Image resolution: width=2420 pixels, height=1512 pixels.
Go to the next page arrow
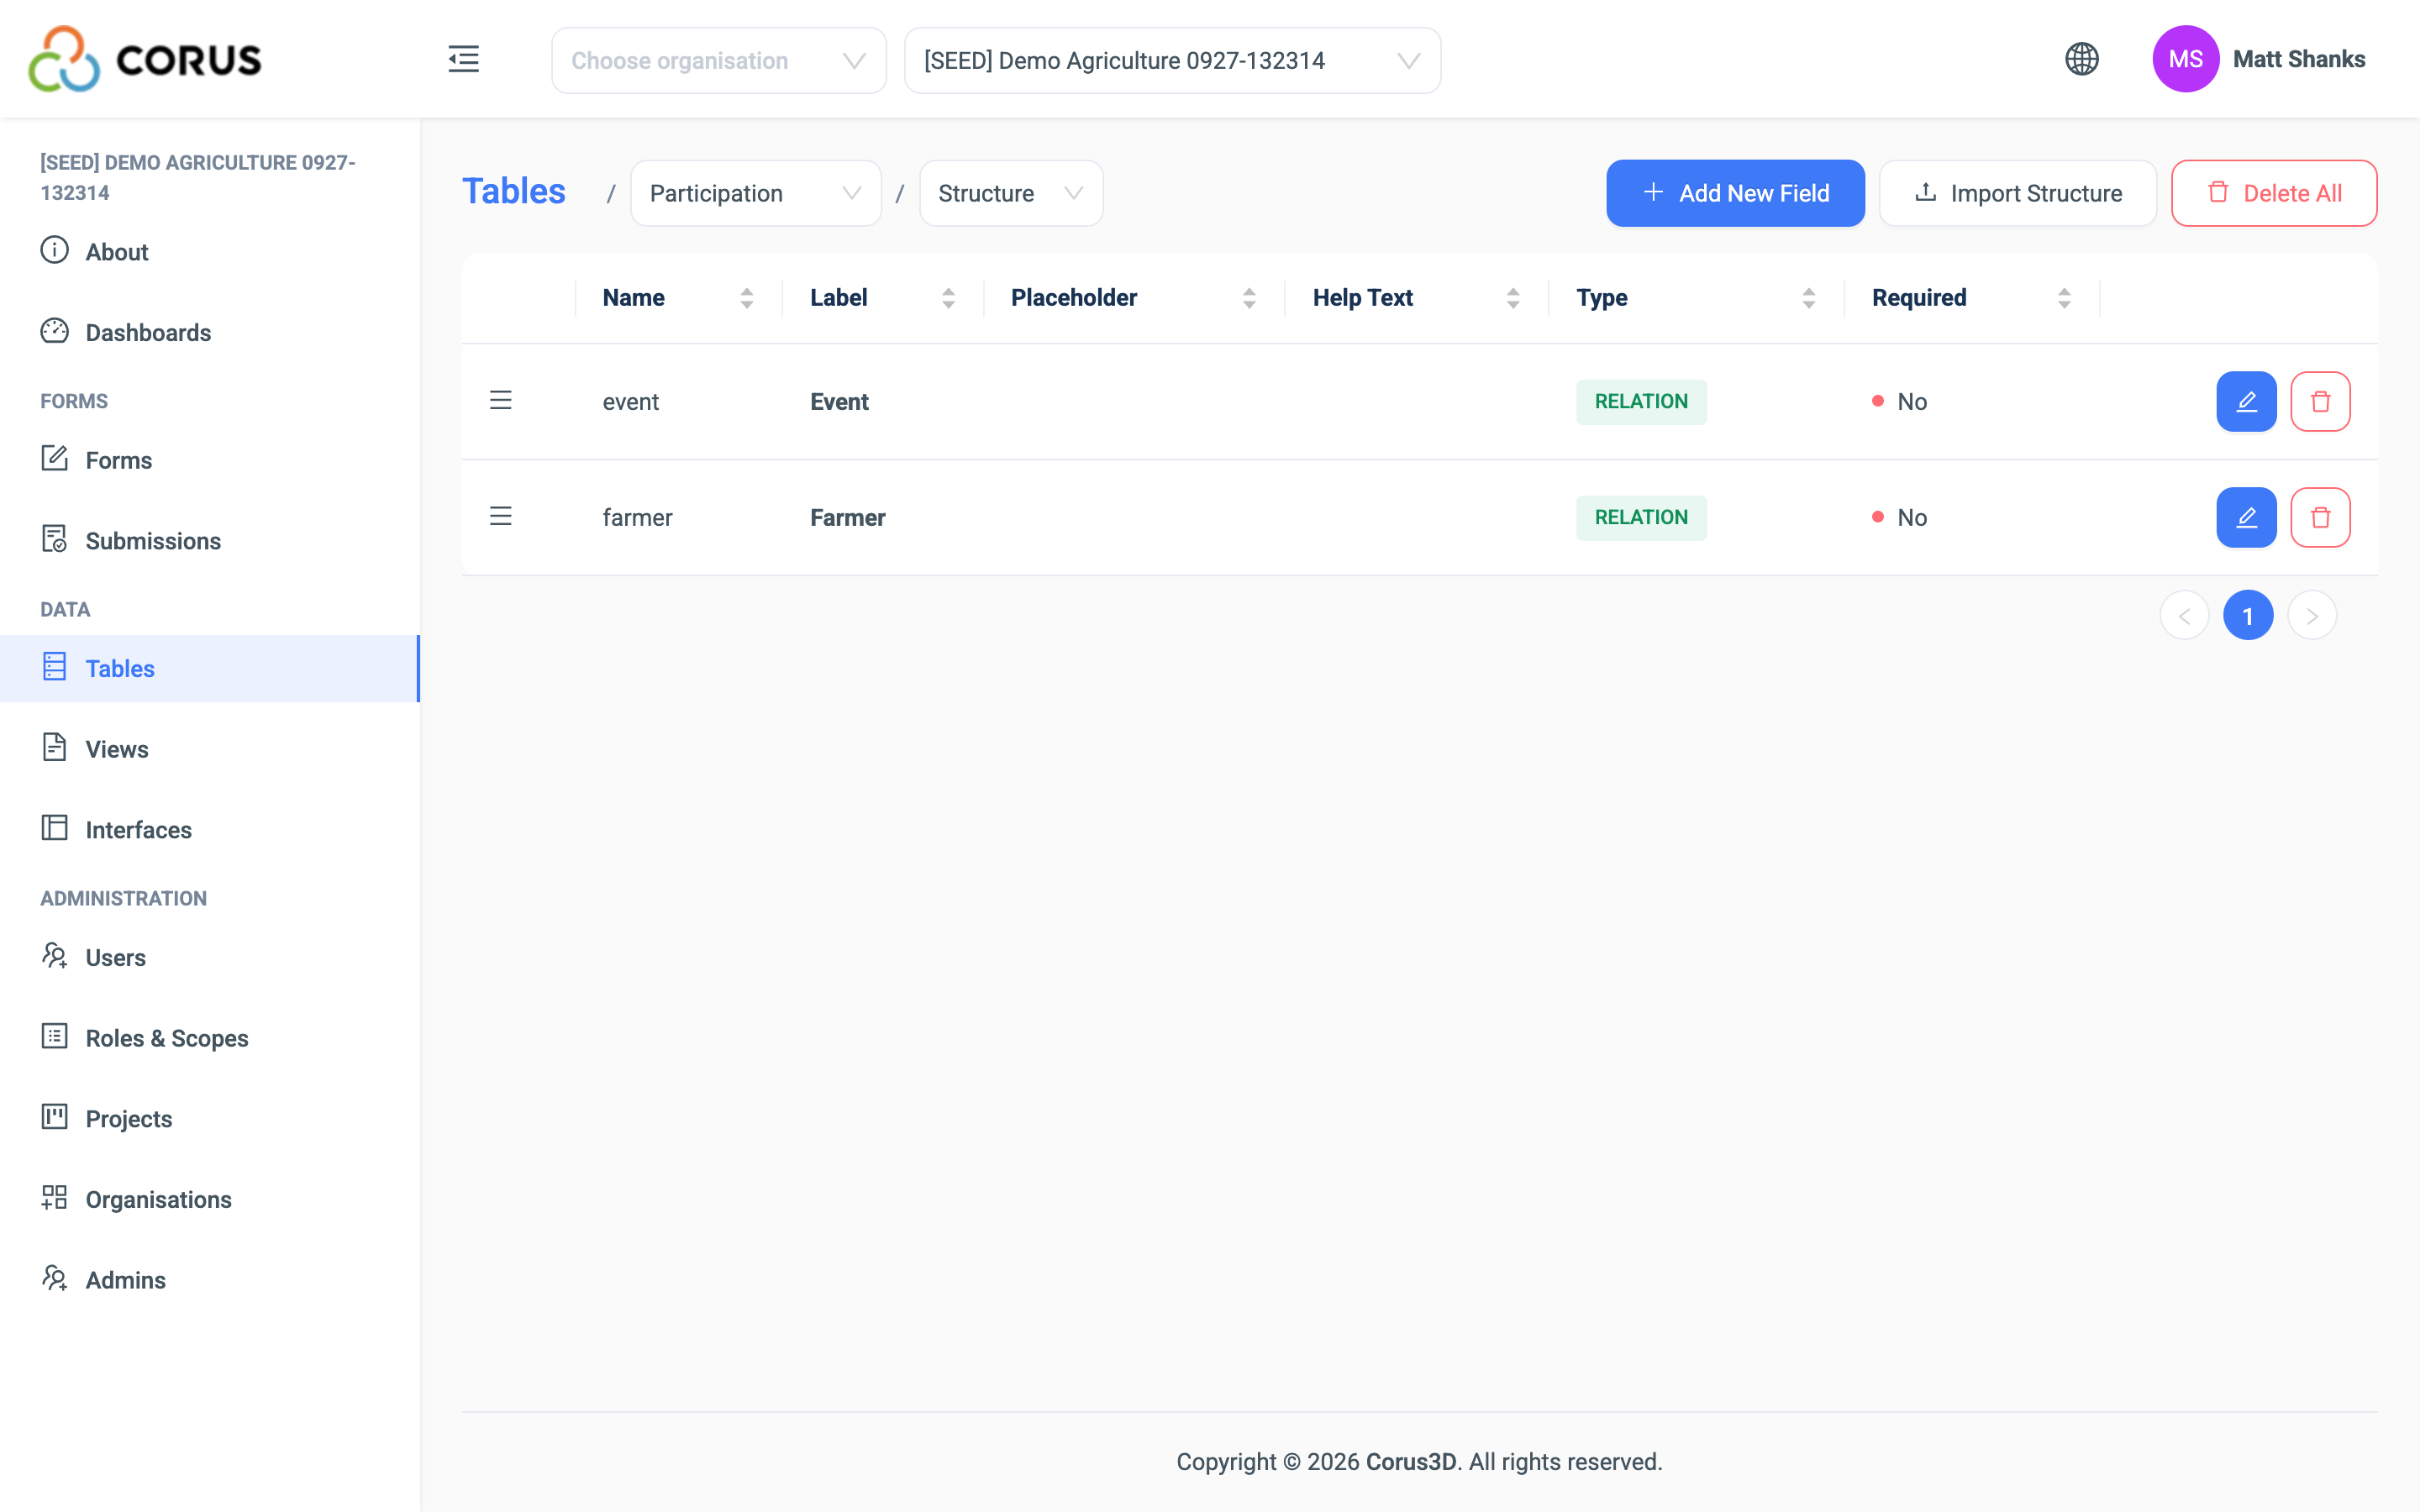coord(2312,616)
